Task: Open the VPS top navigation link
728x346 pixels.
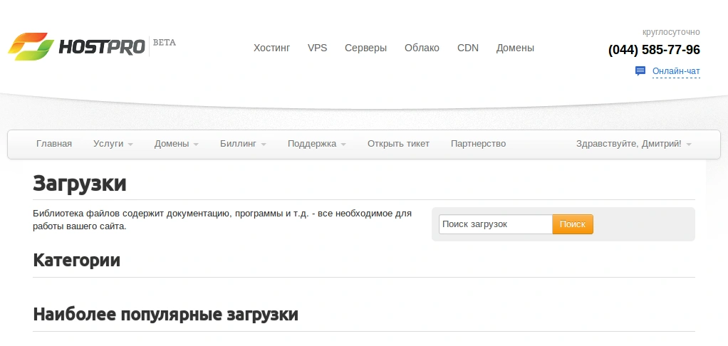Action: pyautogui.click(x=317, y=48)
